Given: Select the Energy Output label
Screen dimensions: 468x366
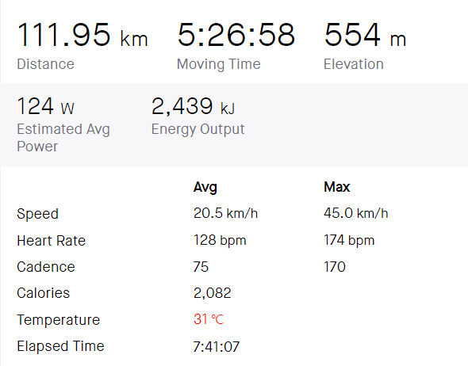Looking at the screenshot, I should tap(198, 129).
